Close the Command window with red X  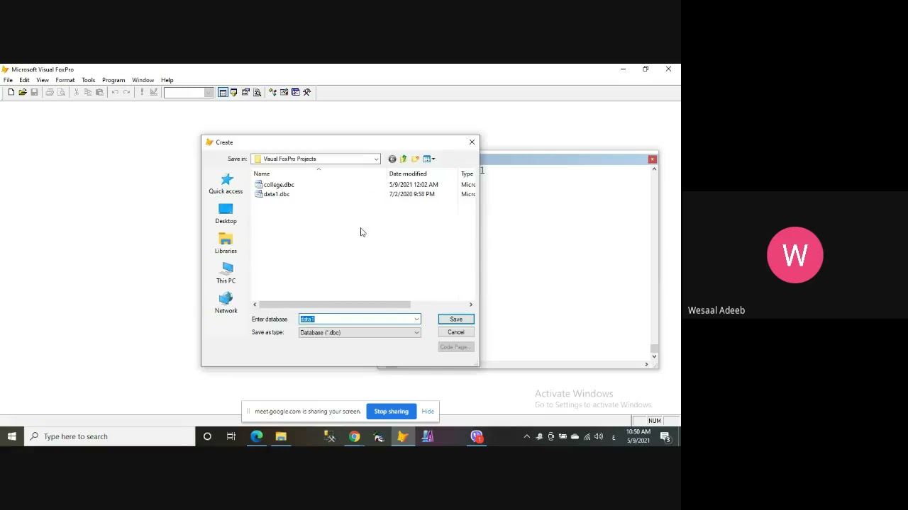[652, 159]
